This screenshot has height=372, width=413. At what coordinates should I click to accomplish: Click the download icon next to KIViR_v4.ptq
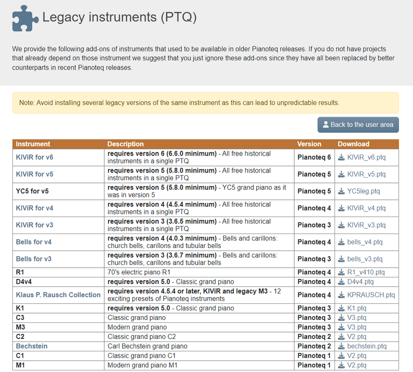341,208
